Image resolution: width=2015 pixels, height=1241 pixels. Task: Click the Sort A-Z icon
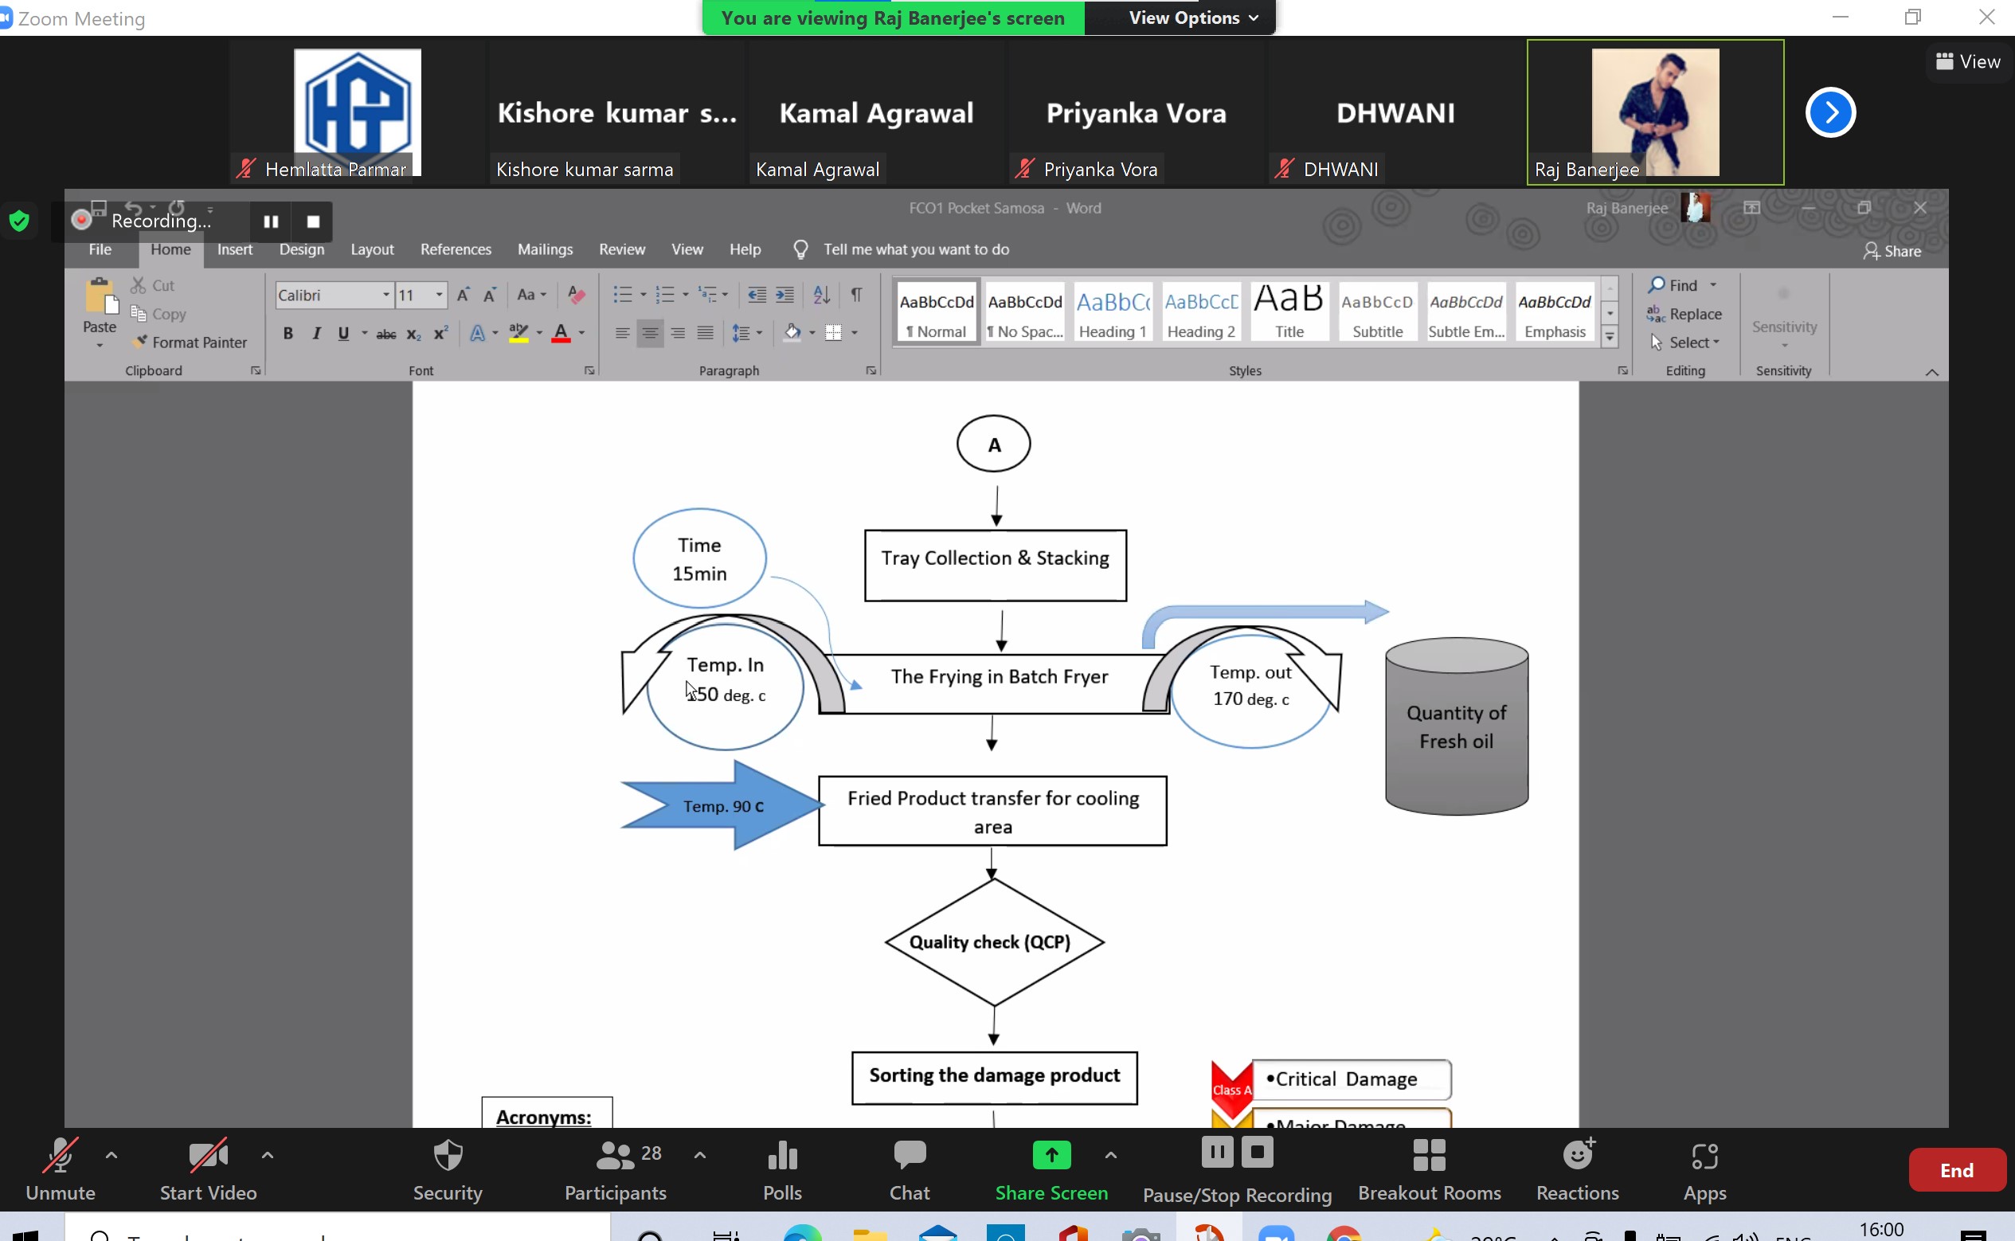[x=821, y=295]
